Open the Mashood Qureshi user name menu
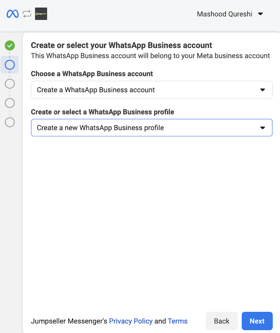 coord(225,14)
